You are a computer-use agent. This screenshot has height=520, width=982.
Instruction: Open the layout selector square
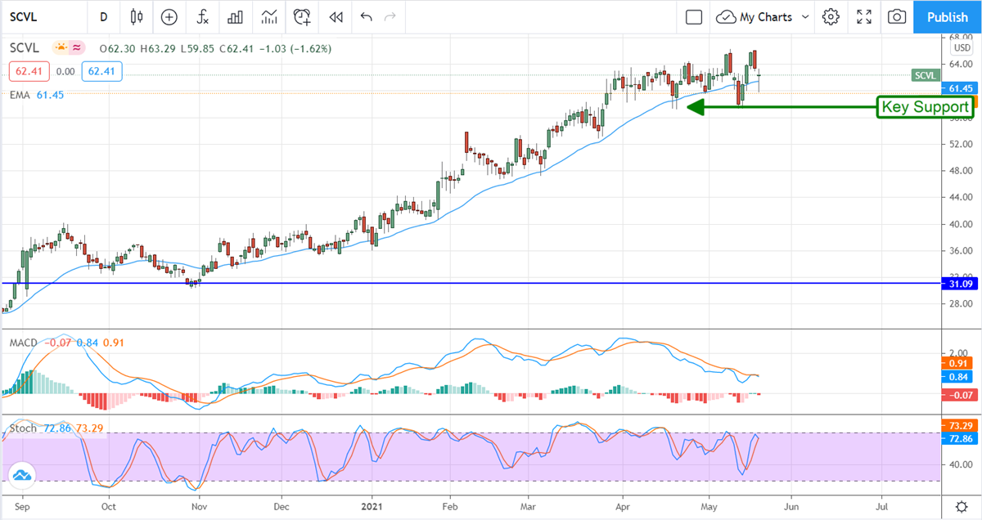click(x=694, y=16)
